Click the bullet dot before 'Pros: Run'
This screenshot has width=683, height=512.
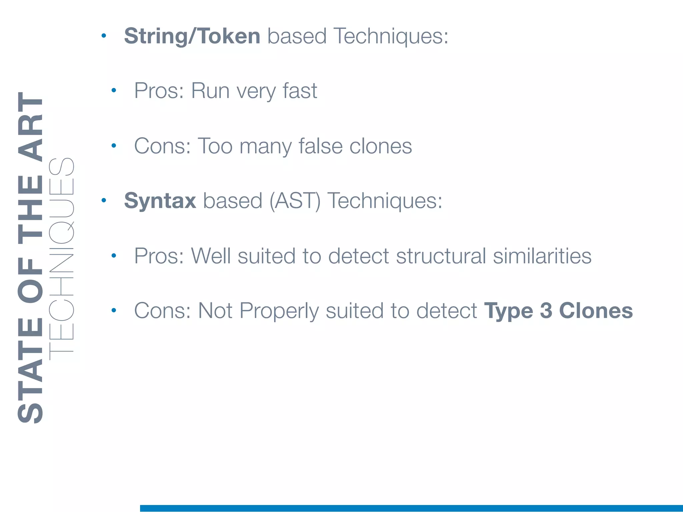coord(114,90)
